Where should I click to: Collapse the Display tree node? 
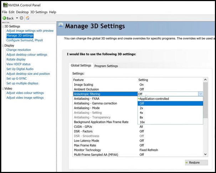[x=3, y=46]
